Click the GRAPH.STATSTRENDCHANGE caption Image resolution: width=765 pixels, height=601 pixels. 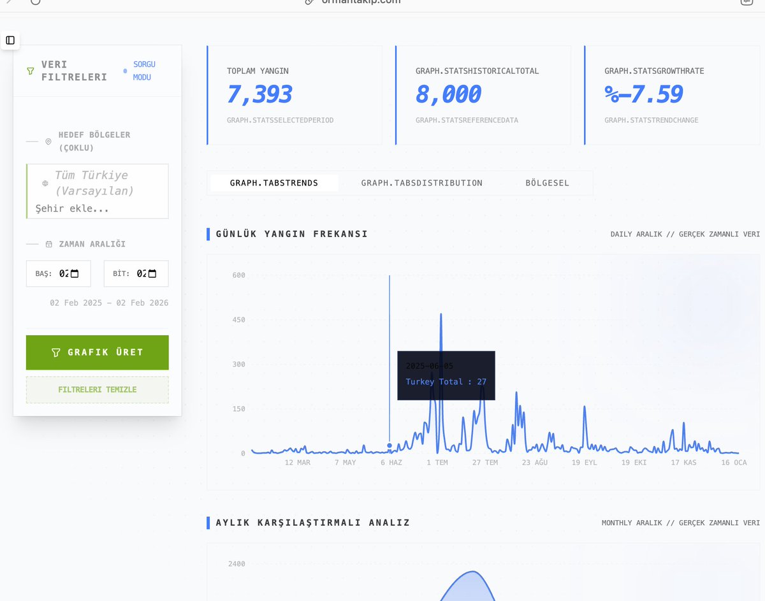[652, 120]
